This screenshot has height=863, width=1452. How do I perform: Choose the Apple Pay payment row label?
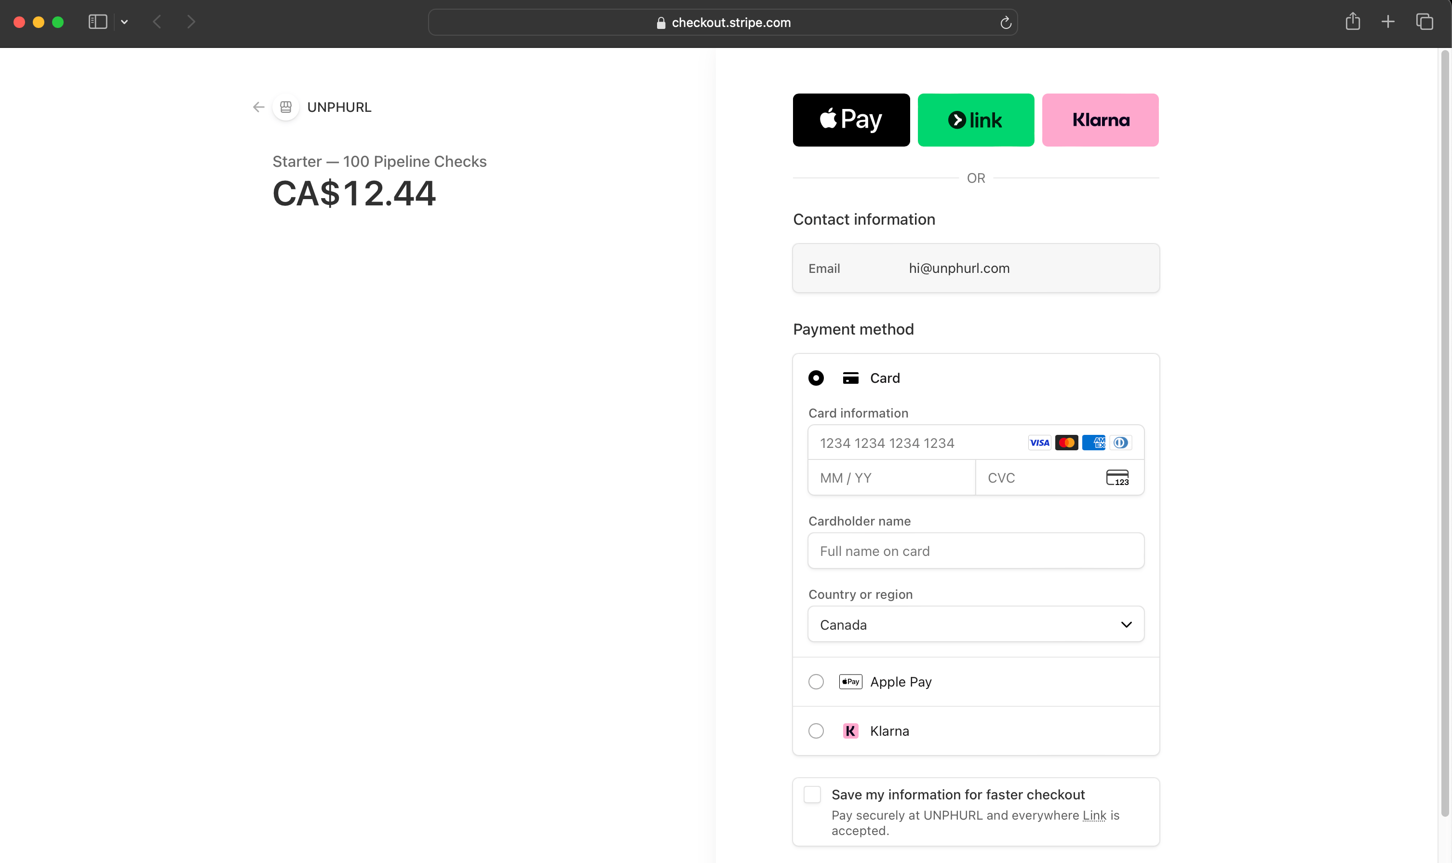coord(901,682)
